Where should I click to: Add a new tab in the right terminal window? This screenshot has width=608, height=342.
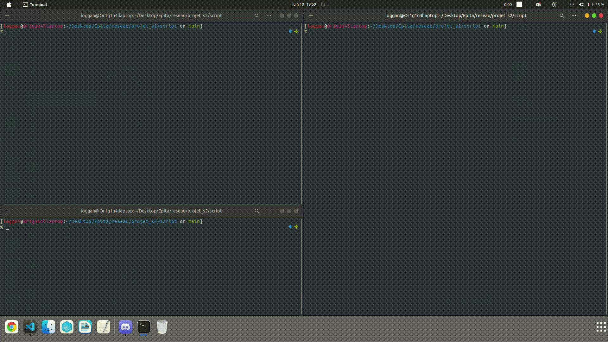311,16
